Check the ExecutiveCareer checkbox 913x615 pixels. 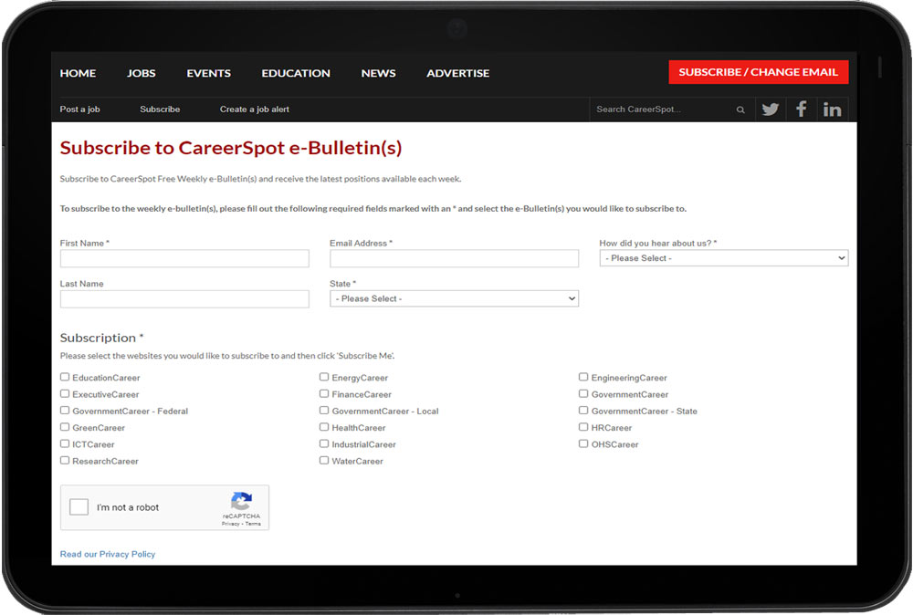click(x=65, y=394)
